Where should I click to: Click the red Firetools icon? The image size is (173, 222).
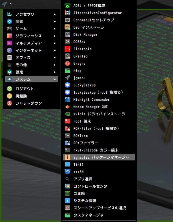click(67, 49)
